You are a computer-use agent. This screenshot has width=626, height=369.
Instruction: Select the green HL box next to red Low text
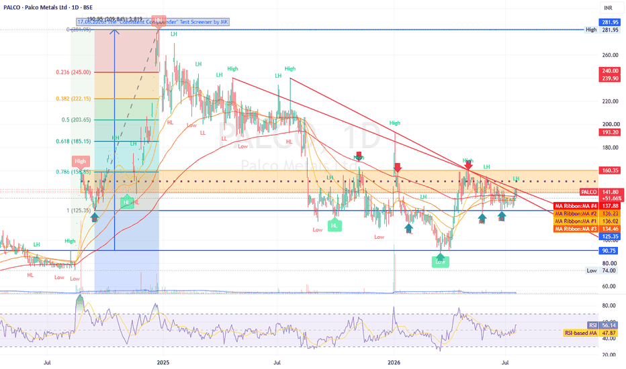pyautogui.click(x=334, y=225)
